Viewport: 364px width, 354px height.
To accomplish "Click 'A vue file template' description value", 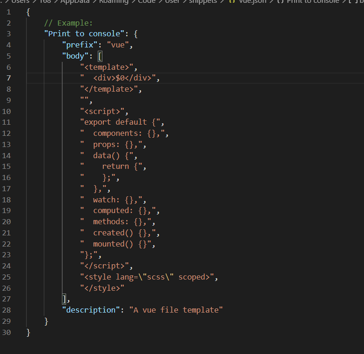I will click(x=176, y=310).
